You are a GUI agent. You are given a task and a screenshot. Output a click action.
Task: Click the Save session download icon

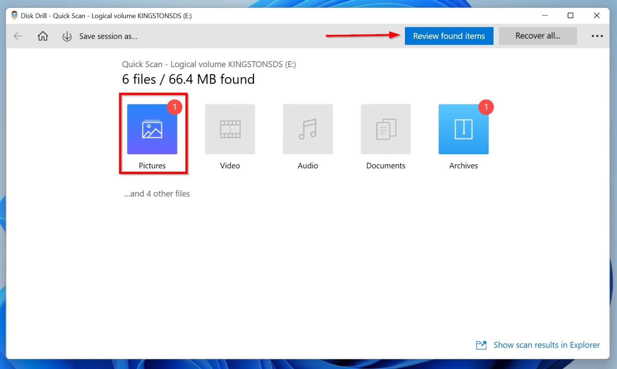coord(66,36)
